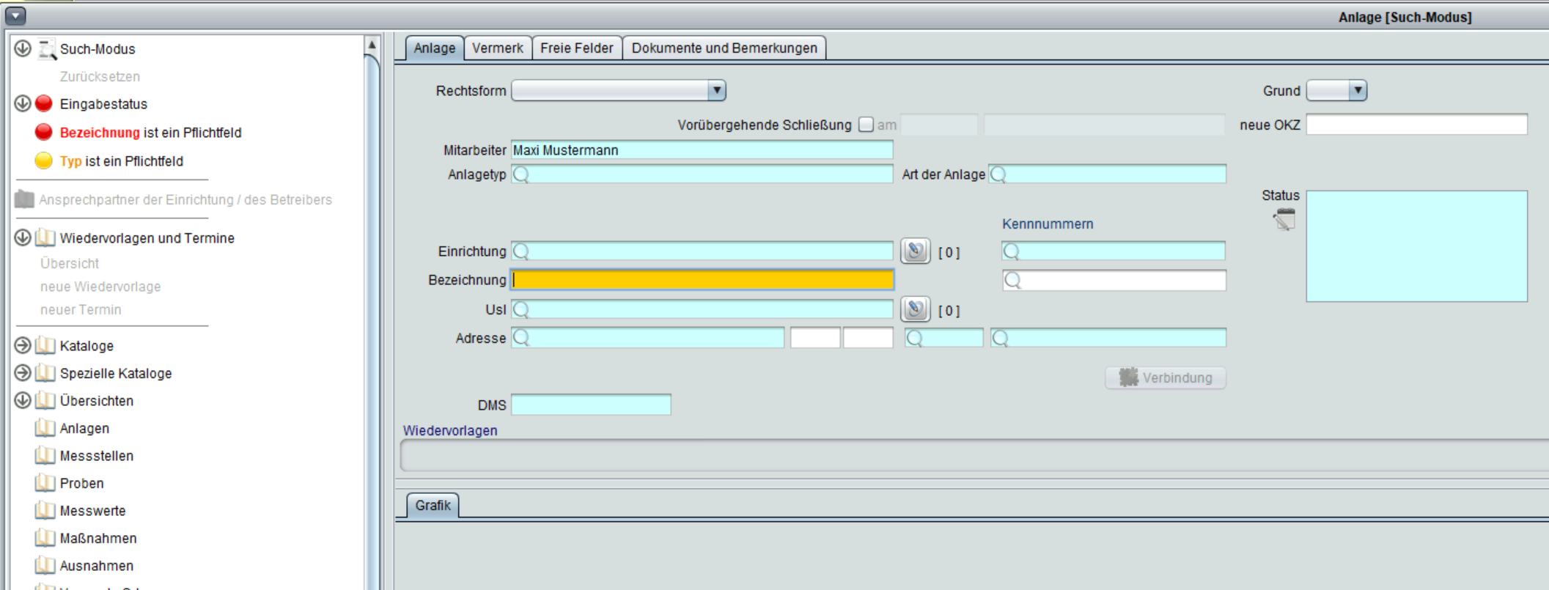Click the magnifier icon in Anlagetyp field
The width and height of the screenshot is (1549, 590).
pyautogui.click(x=521, y=174)
